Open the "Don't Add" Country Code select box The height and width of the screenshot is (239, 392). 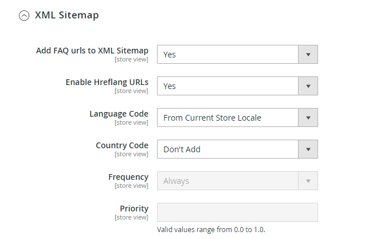[x=228, y=149]
